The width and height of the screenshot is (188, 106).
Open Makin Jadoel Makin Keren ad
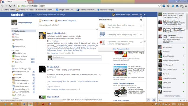coord(123,84)
